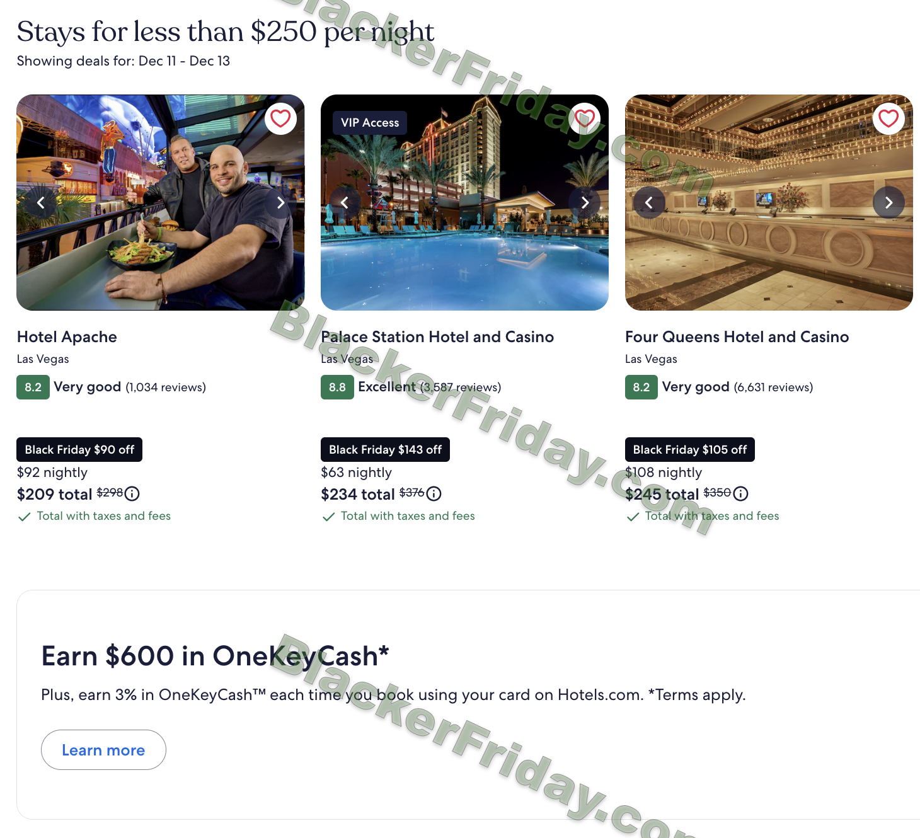Open Palace Station Hotel and Casino title
Screen dimensions: 920x838
437,337
